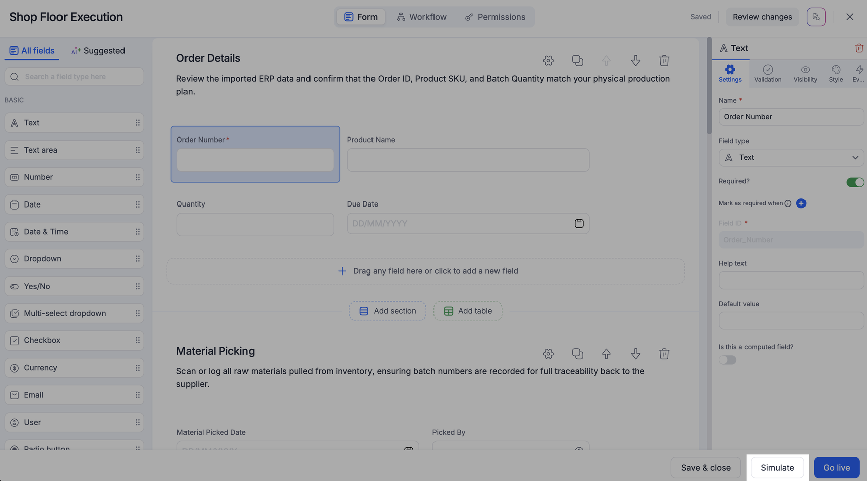Move Material Picking section up

pyautogui.click(x=606, y=354)
